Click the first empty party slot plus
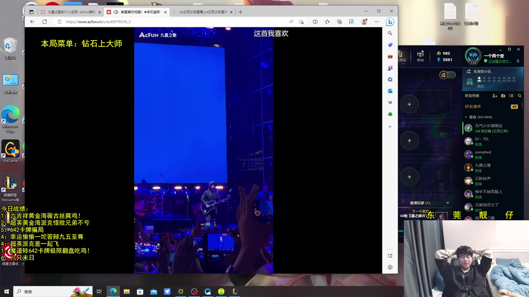This screenshot has height=297, width=529. [x=409, y=104]
